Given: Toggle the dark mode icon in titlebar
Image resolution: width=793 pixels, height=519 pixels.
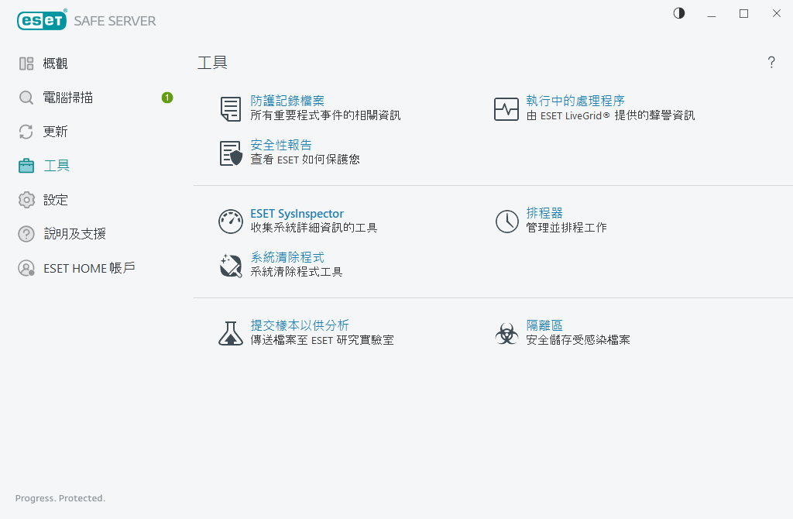Looking at the screenshot, I should [x=678, y=13].
